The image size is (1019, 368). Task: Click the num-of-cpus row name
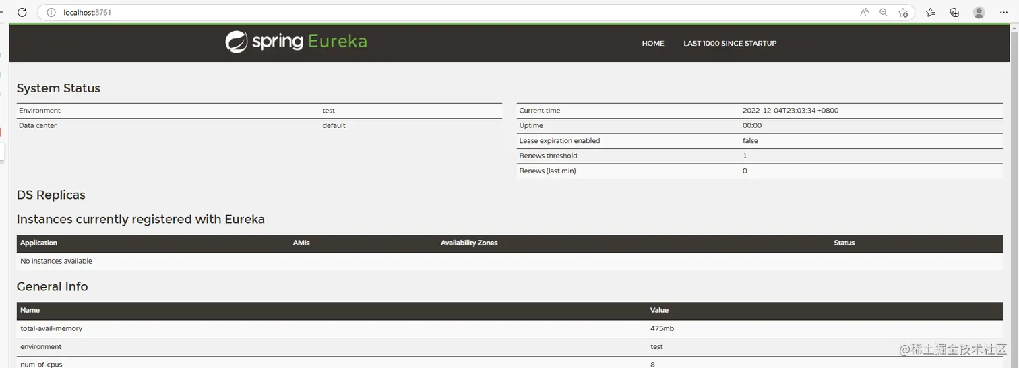[x=42, y=365]
